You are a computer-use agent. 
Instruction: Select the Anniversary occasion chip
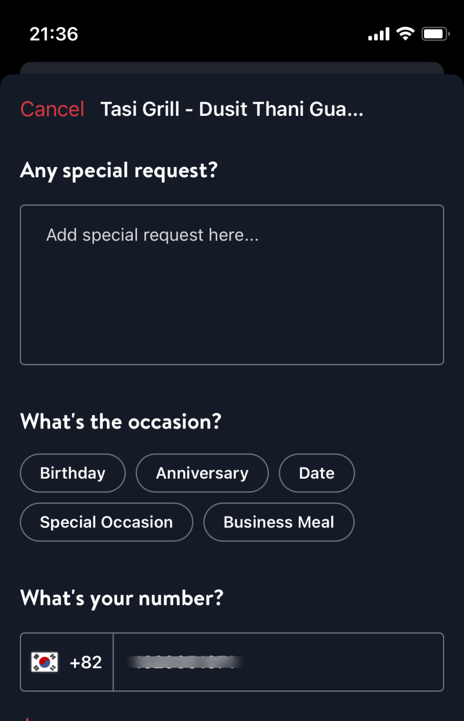tap(202, 473)
